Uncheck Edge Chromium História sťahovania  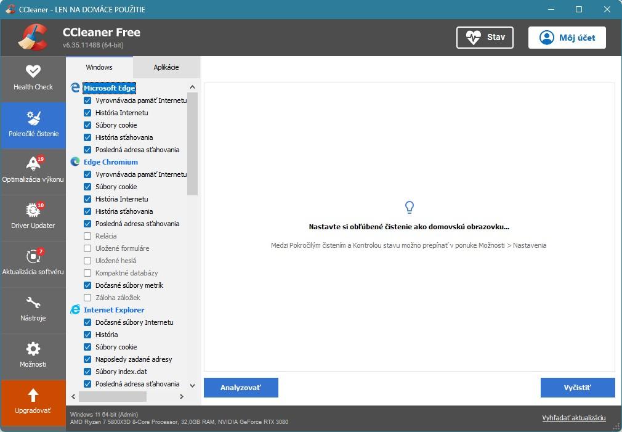point(87,211)
